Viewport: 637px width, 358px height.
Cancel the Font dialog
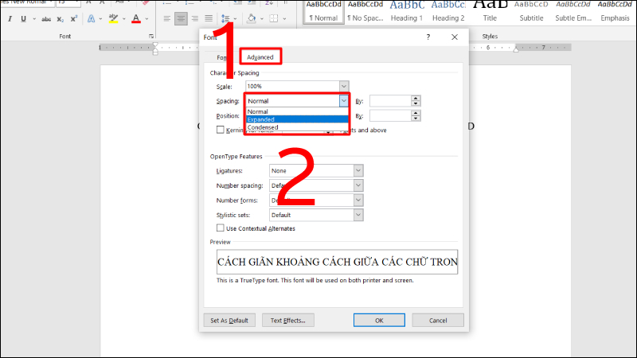tap(437, 321)
